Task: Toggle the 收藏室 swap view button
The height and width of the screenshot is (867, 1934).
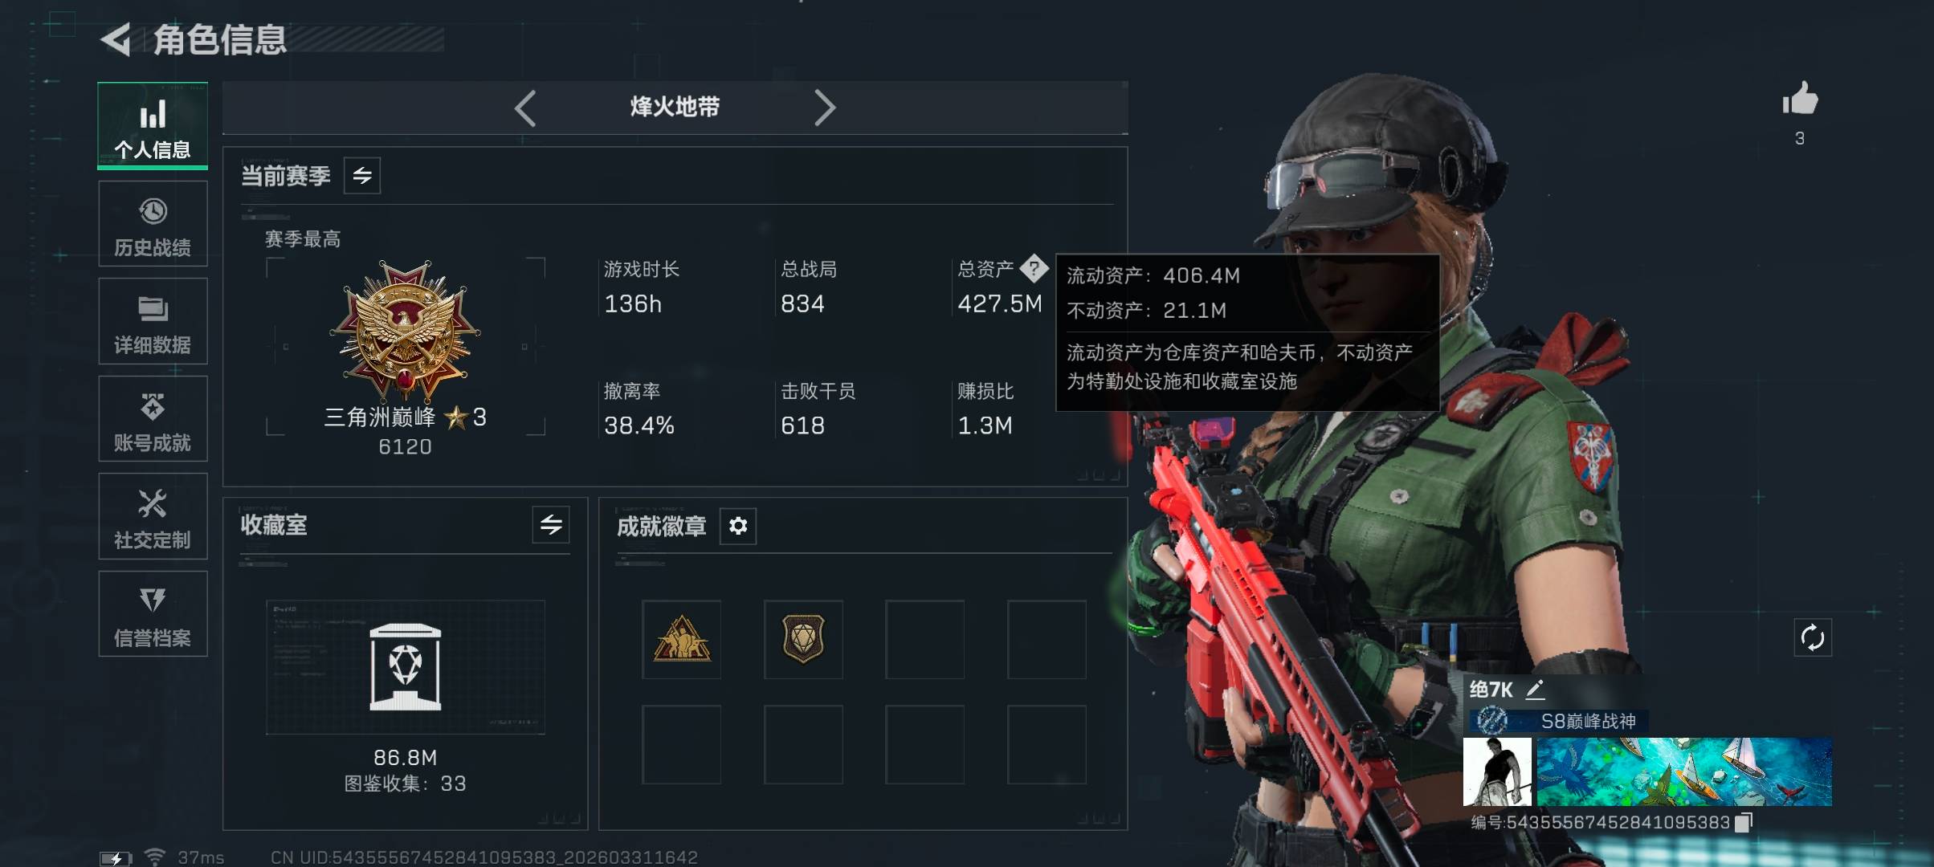Action: tap(551, 525)
